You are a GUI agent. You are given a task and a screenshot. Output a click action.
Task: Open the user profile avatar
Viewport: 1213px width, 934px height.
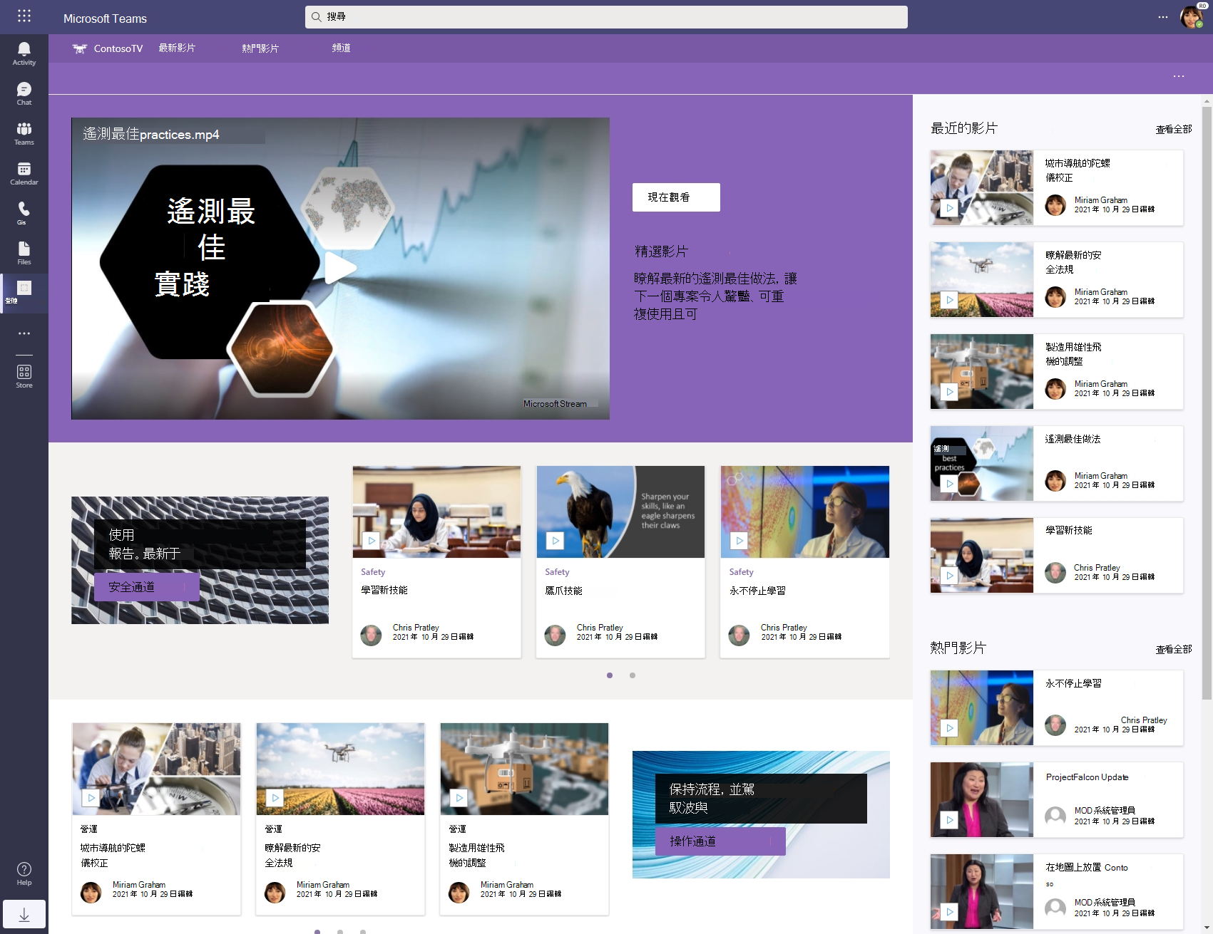(x=1192, y=16)
